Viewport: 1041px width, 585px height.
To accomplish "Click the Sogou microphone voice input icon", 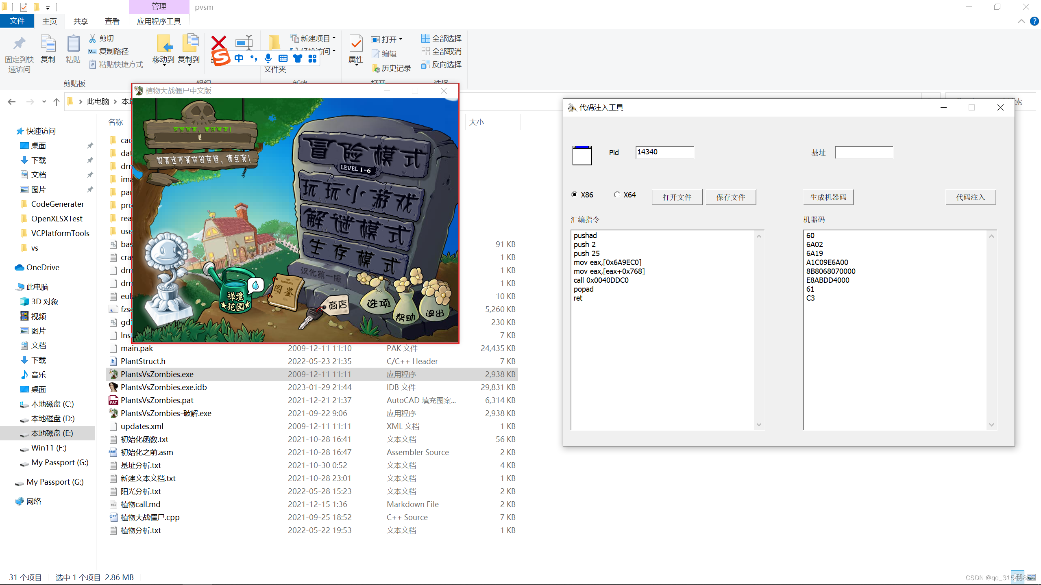I will (268, 58).
